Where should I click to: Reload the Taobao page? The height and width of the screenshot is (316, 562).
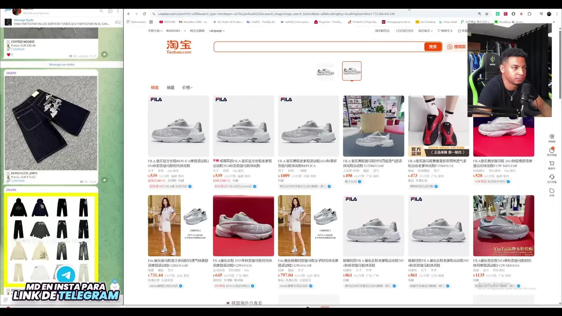144,14
